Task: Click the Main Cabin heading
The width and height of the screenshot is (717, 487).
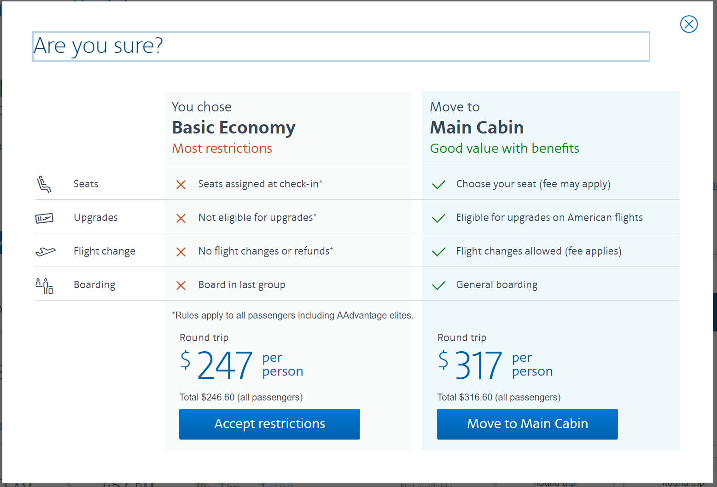Action: [x=477, y=128]
